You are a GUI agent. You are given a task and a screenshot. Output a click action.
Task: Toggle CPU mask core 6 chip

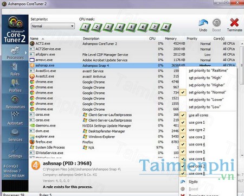[143, 27]
